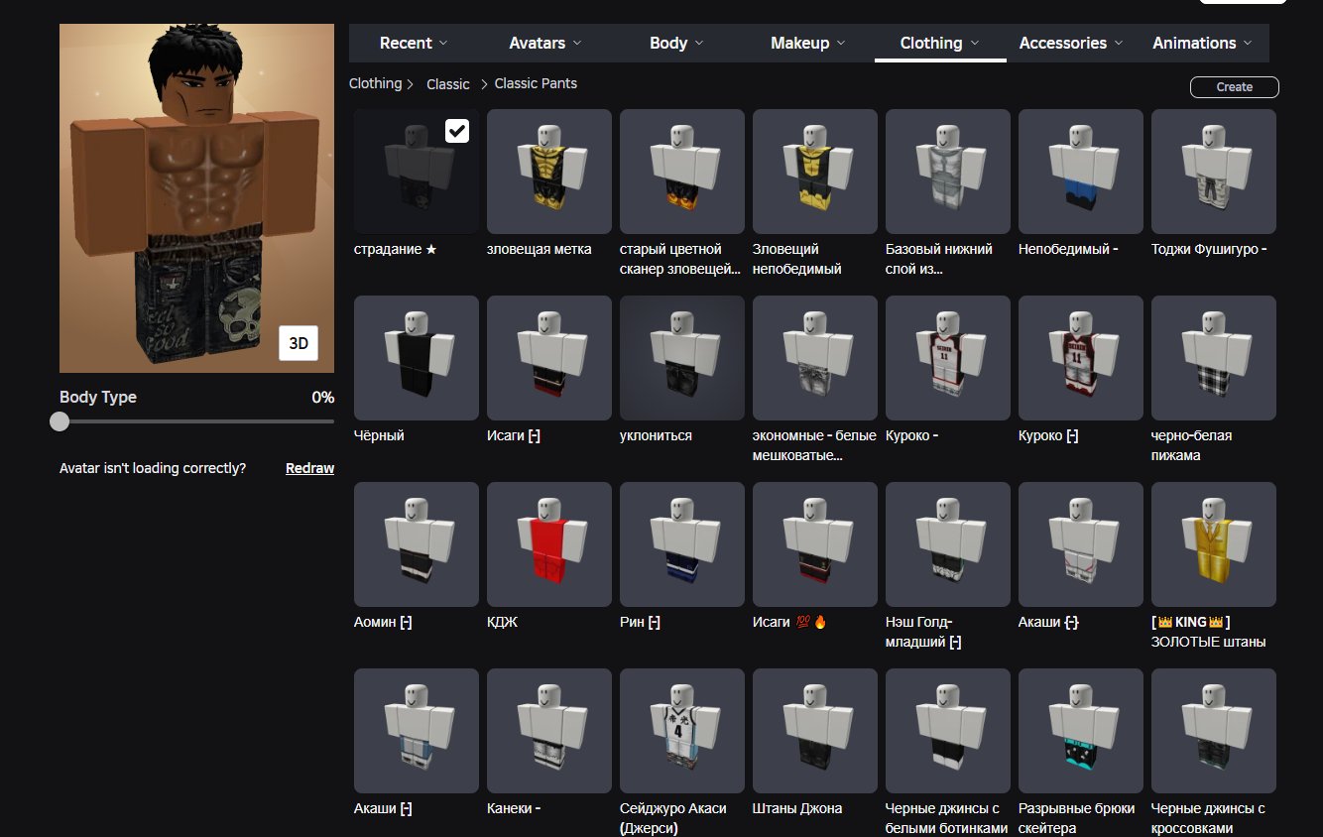Click the Create button

coord(1235,87)
